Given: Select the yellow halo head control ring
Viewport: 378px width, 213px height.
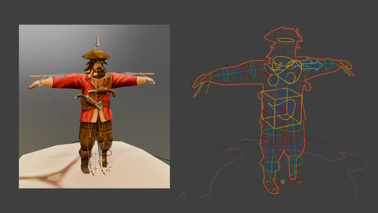Looking at the screenshot, I should click(x=285, y=40).
